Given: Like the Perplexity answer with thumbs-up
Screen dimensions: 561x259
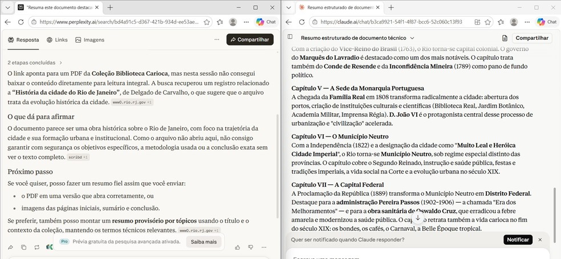Looking at the screenshot, I should point(238,247).
